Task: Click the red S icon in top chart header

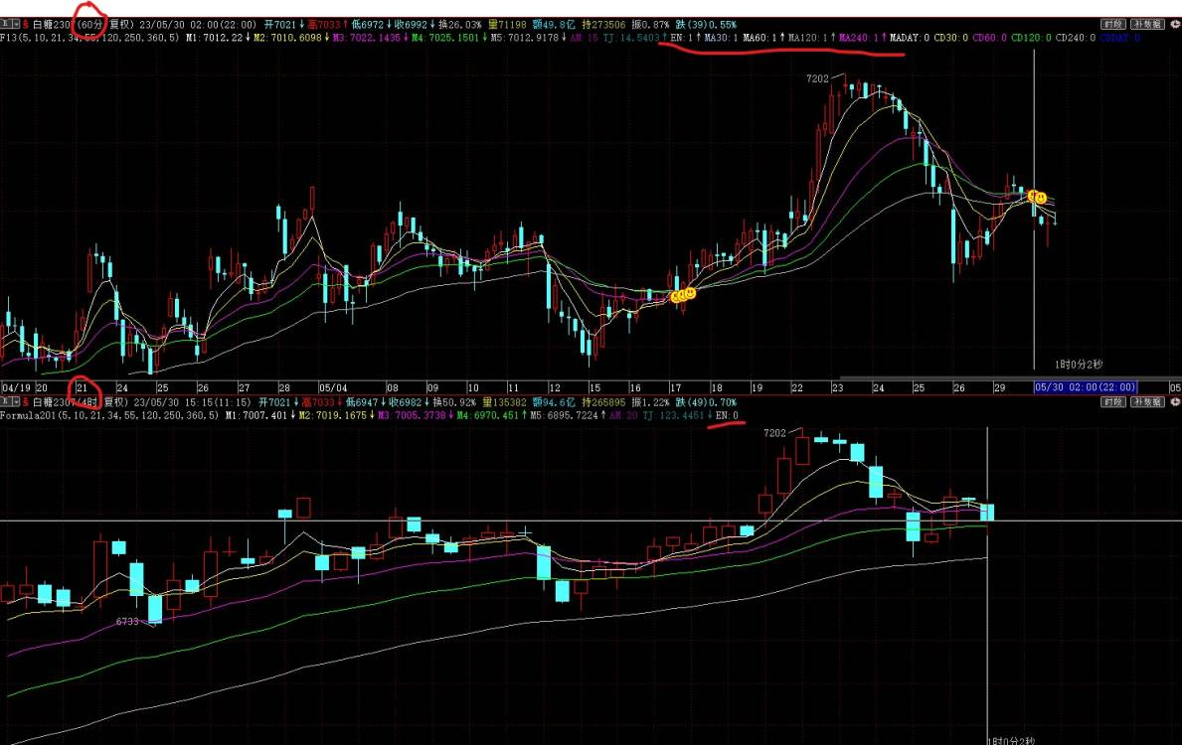Action: [25, 24]
